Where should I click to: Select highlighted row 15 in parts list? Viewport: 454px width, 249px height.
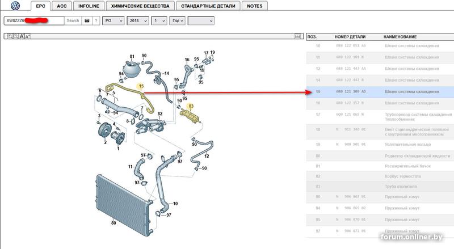coord(380,92)
